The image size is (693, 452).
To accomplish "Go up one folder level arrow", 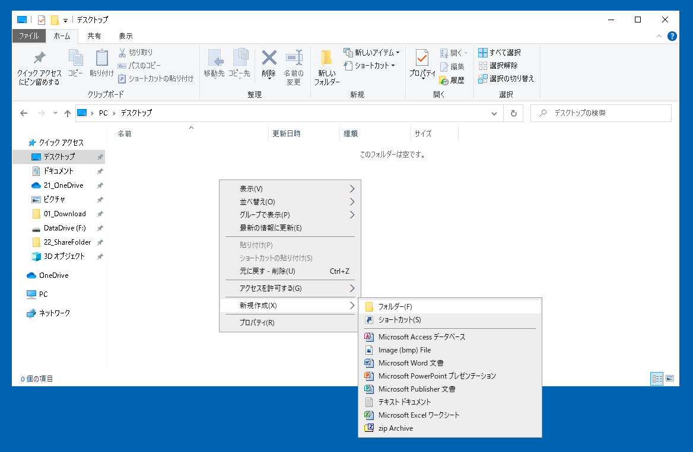I will click(67, 113).
